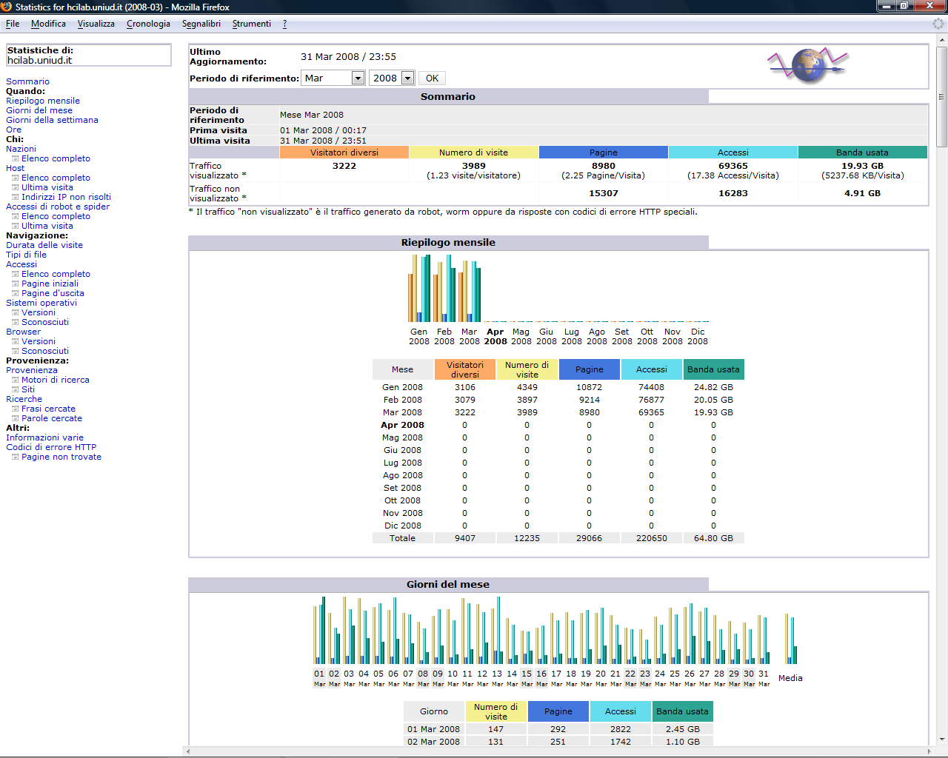Click the Media bars in daily chart
Image resolution: width=948 pixels, height=758 pixels.
click(x=791, y=639)
